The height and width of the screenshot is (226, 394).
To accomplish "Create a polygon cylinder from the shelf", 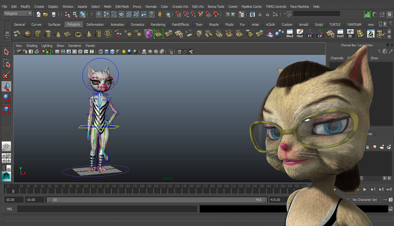I will (48, 34).
